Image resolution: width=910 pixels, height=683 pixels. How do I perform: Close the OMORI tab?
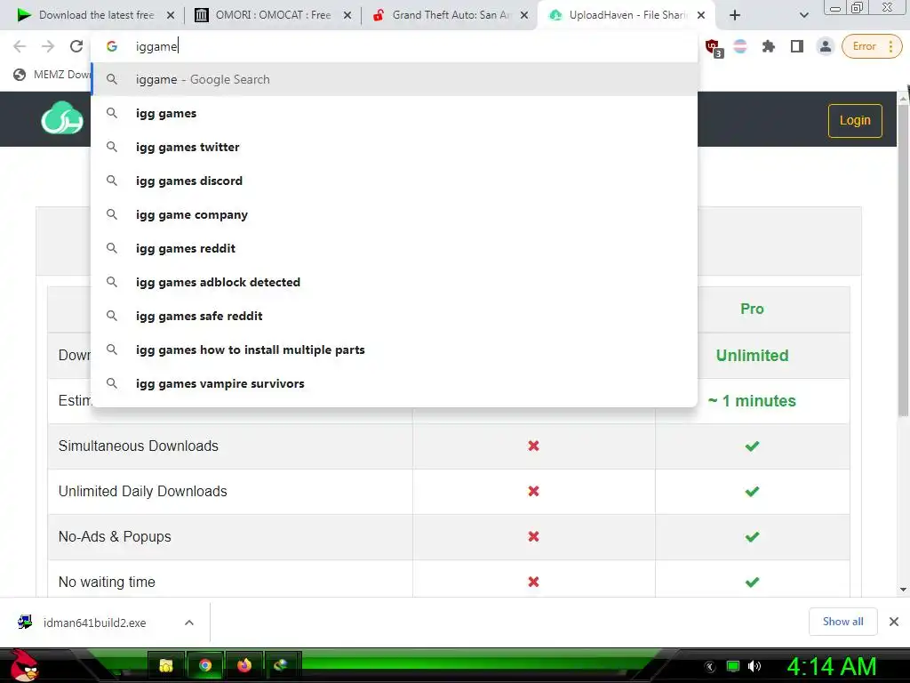347,15
